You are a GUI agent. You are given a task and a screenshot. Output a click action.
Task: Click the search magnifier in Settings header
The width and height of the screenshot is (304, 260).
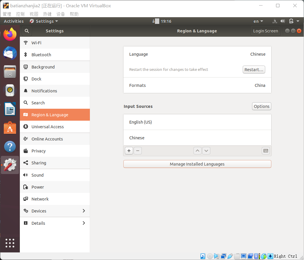coord(27,31)
